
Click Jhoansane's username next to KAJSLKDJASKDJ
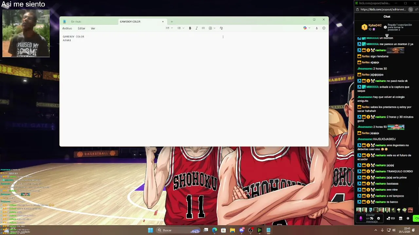365,139
